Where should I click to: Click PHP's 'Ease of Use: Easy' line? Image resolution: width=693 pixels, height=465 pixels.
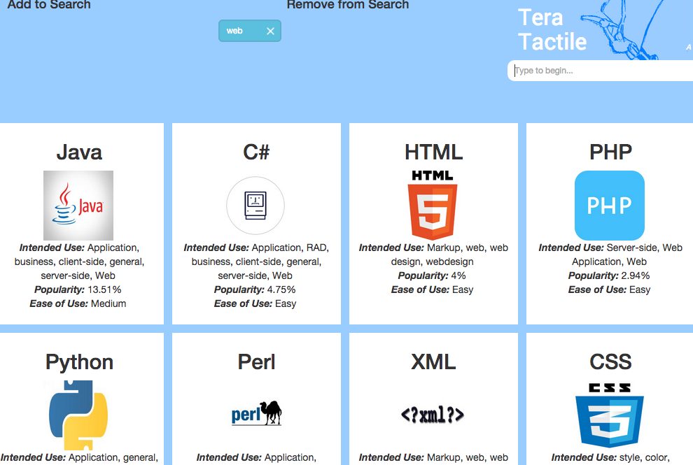[609, 289]
